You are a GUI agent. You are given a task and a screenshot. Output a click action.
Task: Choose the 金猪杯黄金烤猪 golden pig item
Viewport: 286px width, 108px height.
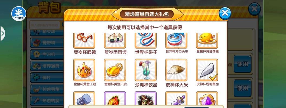[x=207, y=40]
